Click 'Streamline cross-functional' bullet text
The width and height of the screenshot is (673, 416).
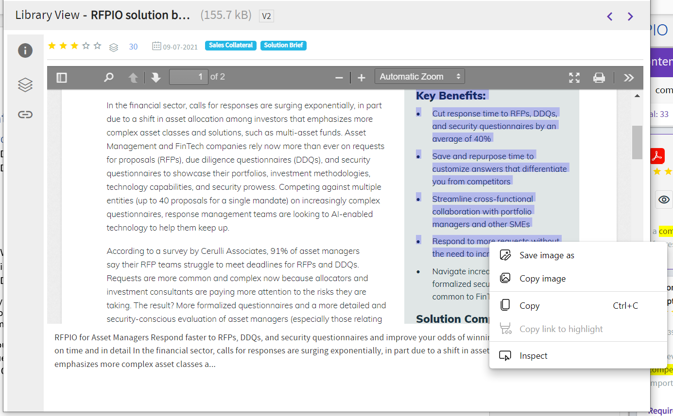click(483, 212)
